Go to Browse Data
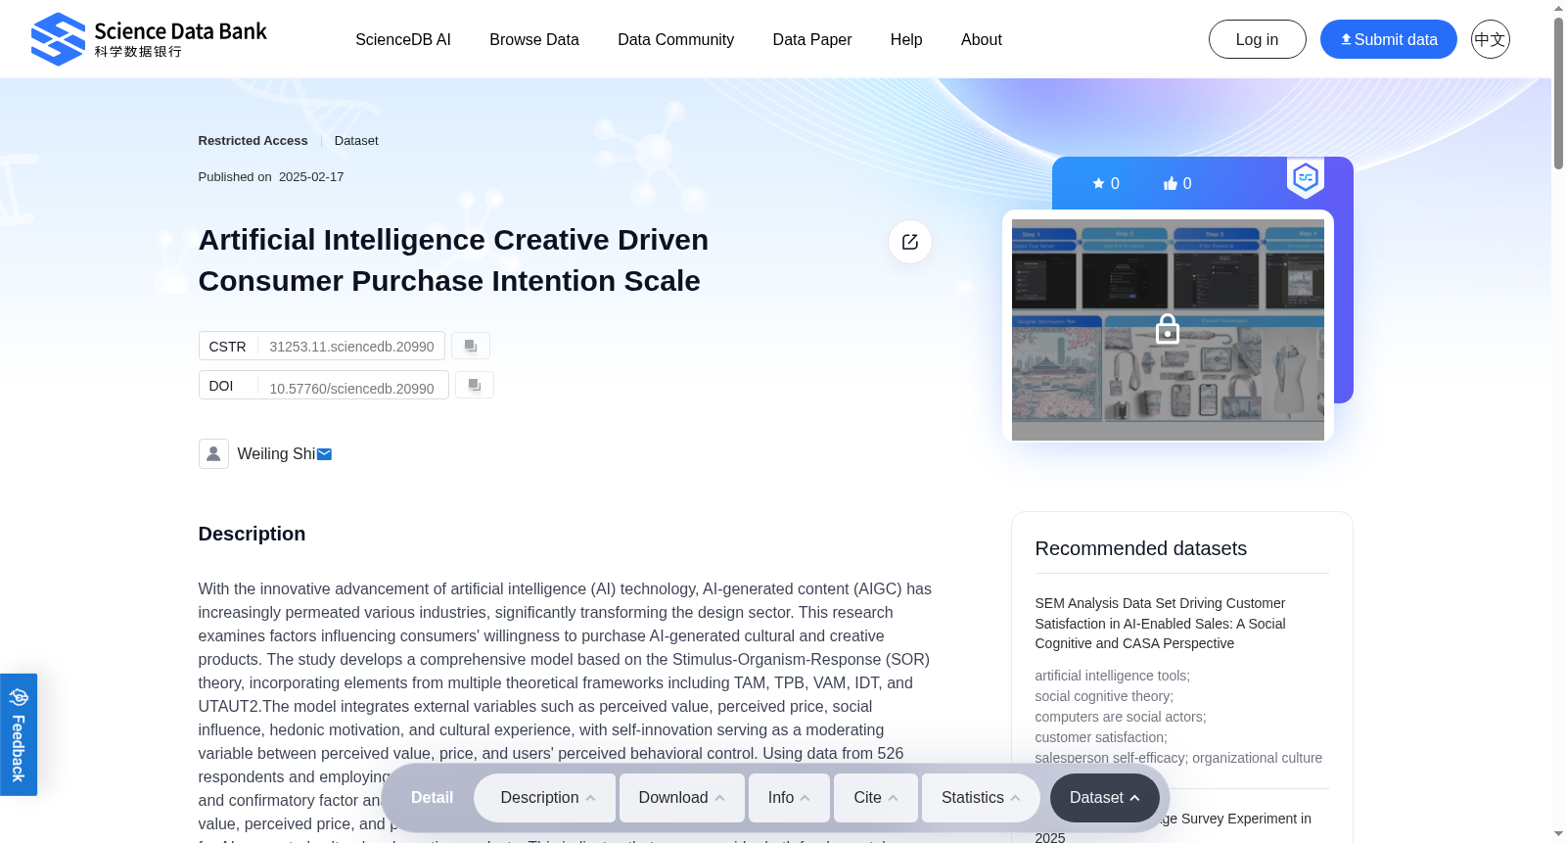The image size is (1566, 843). tap(534, 39)
